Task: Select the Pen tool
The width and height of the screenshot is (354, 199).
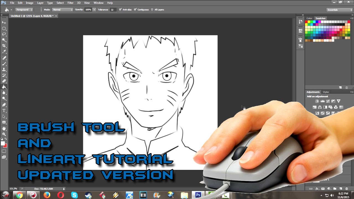Action: [x=4, y=105]
